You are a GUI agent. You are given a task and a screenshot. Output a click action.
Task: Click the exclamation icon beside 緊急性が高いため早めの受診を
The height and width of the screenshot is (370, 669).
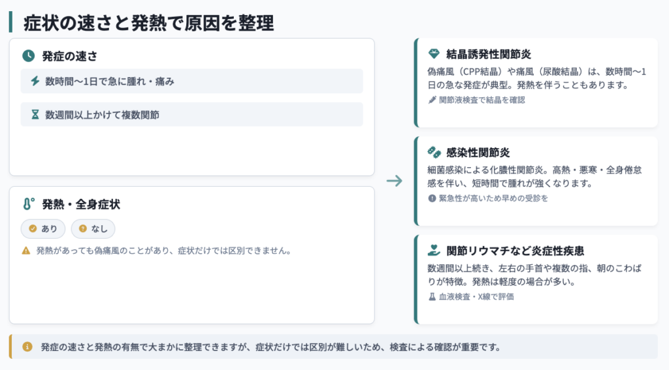pyautogui.click(x=432, y=198)
